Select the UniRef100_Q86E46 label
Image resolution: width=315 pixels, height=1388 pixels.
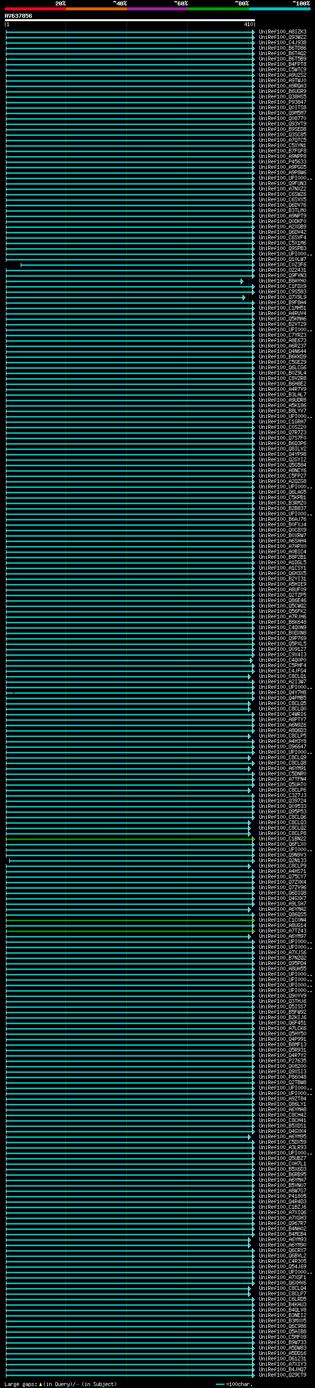point(282,601)
